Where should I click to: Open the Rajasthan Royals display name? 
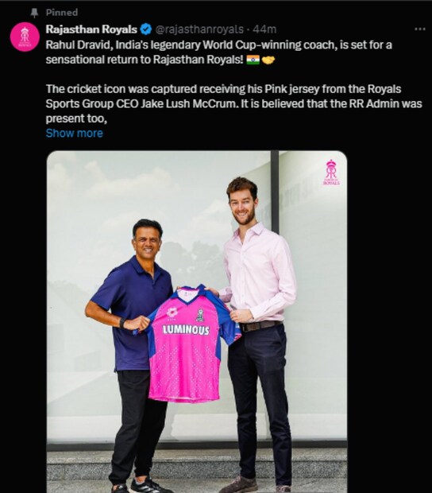point(91,29)
